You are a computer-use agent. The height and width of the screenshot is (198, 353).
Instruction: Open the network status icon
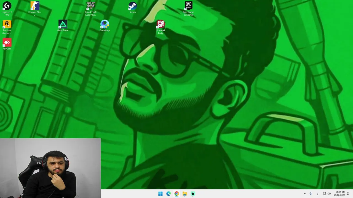[x=325, y=194]
